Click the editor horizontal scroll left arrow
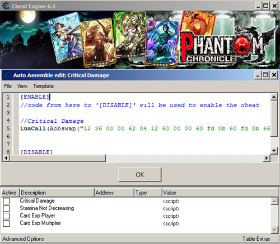Viewport: 280px width, 244px height. (x=6, y=158)
